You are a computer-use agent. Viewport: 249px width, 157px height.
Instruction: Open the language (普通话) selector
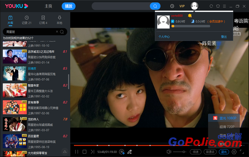[x=210, y=152]
